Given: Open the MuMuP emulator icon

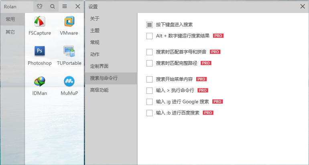Looking at the screenshot, I should point(69,81).
